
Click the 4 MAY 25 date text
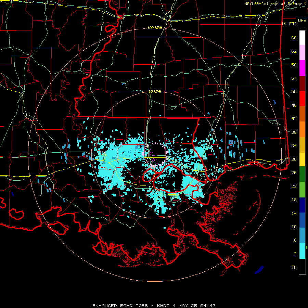coord(185,306)
